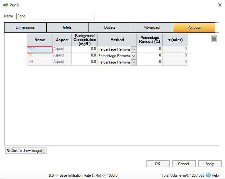Click the Total Volume status text

tap(183, 175)
